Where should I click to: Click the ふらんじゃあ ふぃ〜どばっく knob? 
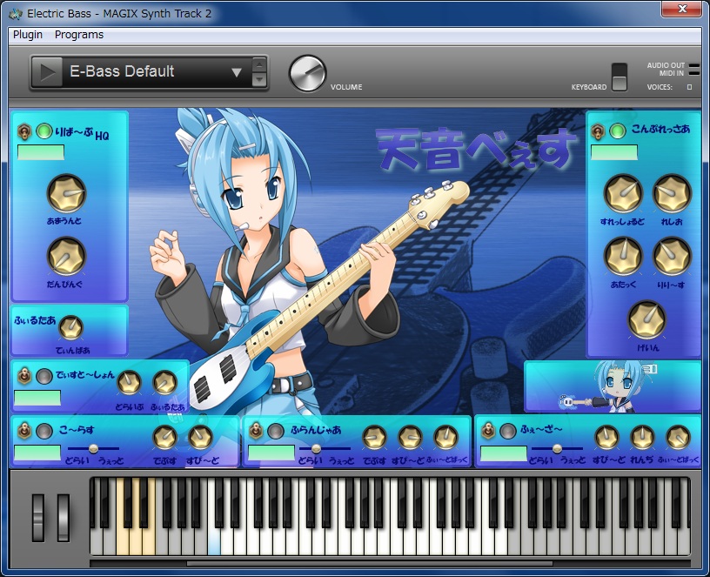446,437
